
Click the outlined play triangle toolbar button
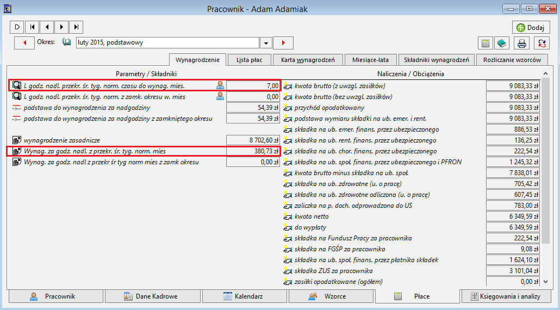[17, 27]
